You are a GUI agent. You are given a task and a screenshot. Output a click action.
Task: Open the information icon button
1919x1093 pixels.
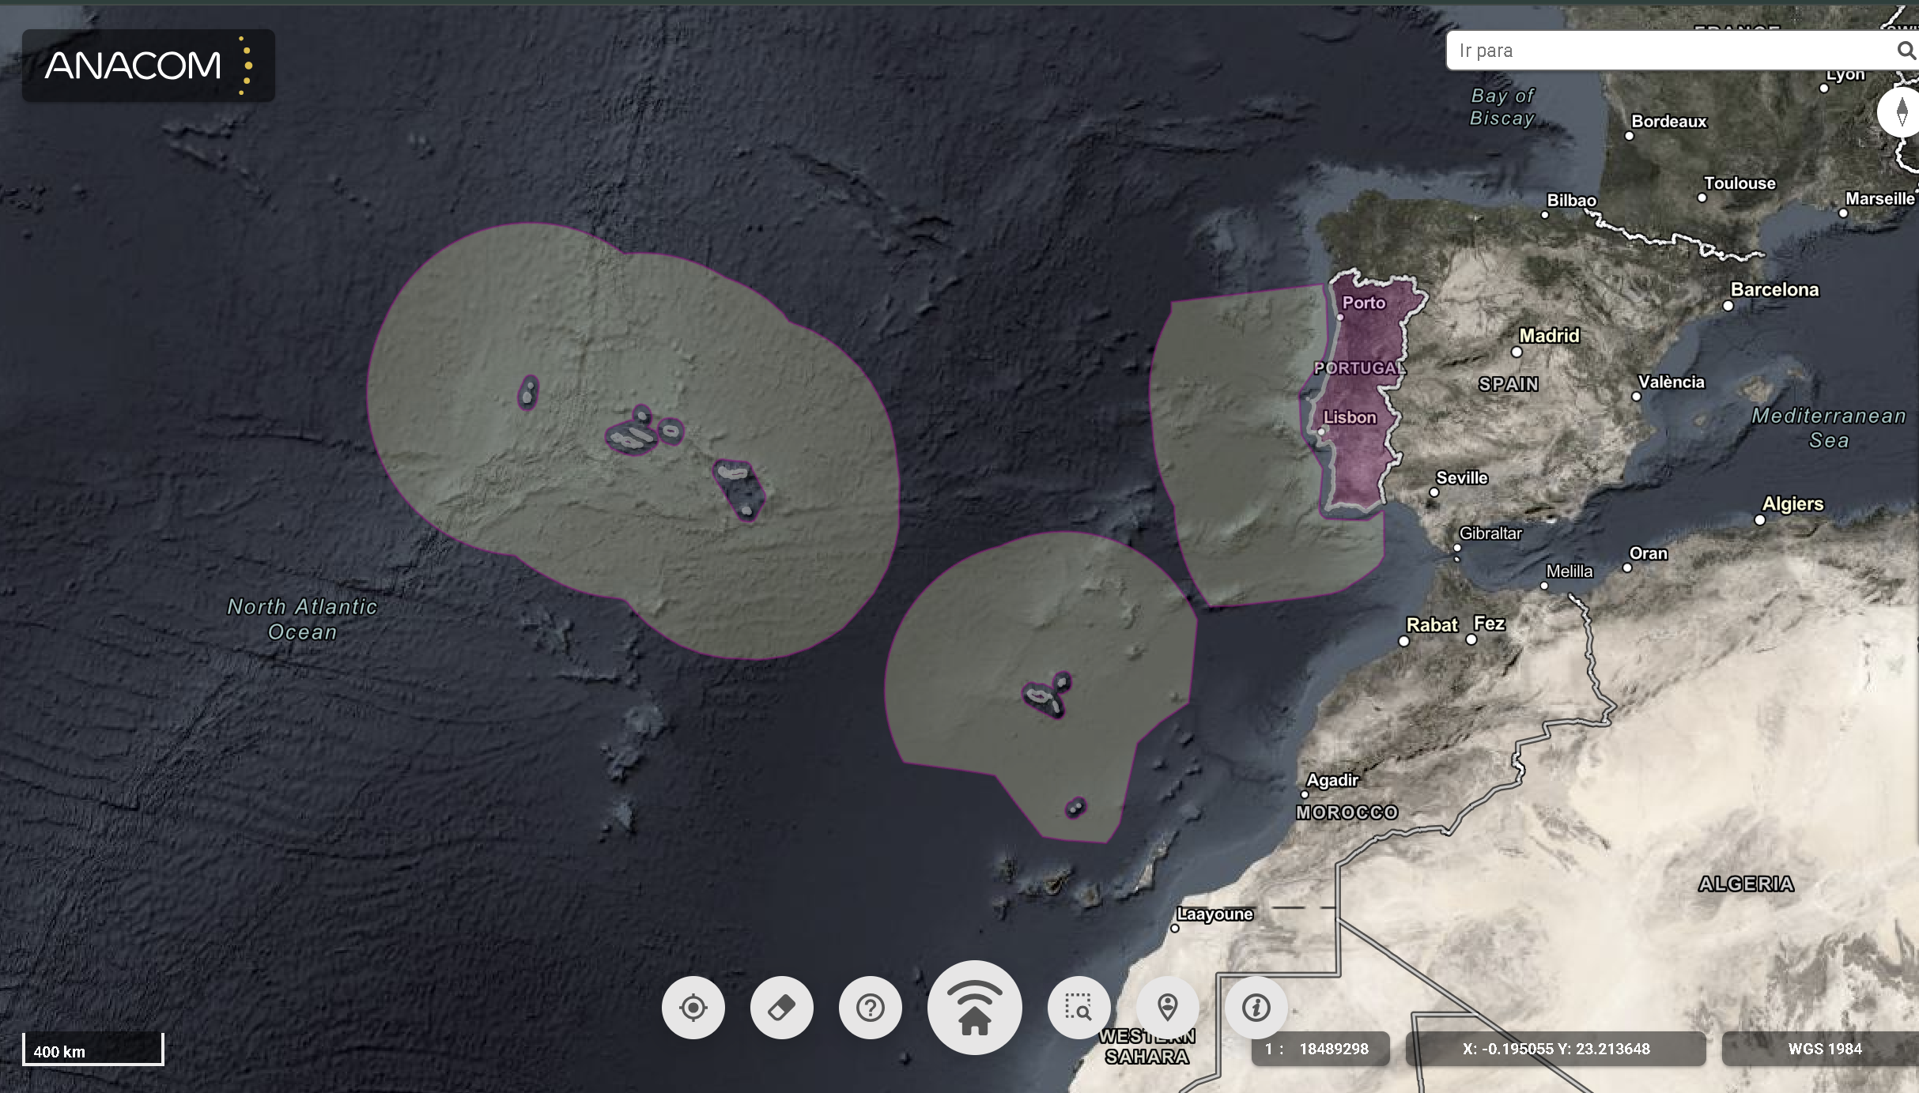pos(1256,1008)
